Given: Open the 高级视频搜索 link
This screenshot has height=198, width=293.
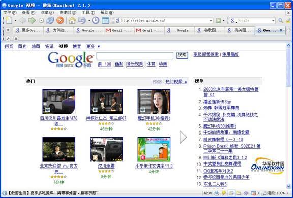Looking at the screenshot, I should 206,54.
